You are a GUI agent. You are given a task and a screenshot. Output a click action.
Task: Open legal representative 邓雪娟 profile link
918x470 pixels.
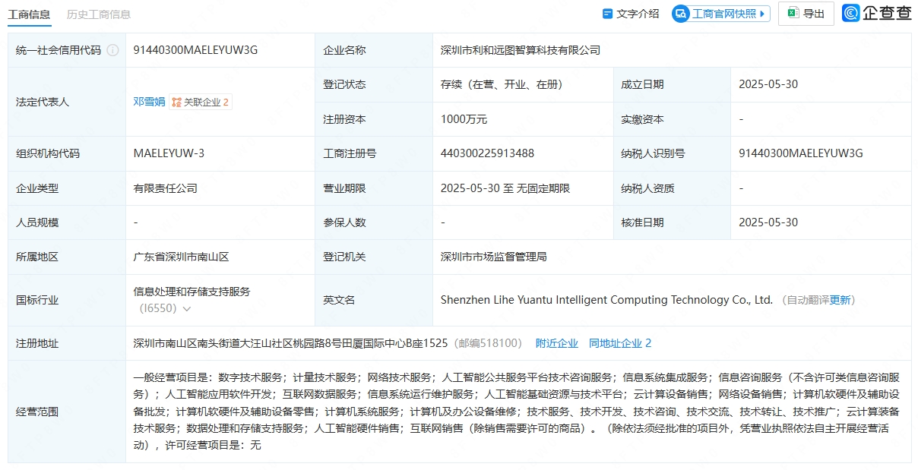click(x=149, y=101)
